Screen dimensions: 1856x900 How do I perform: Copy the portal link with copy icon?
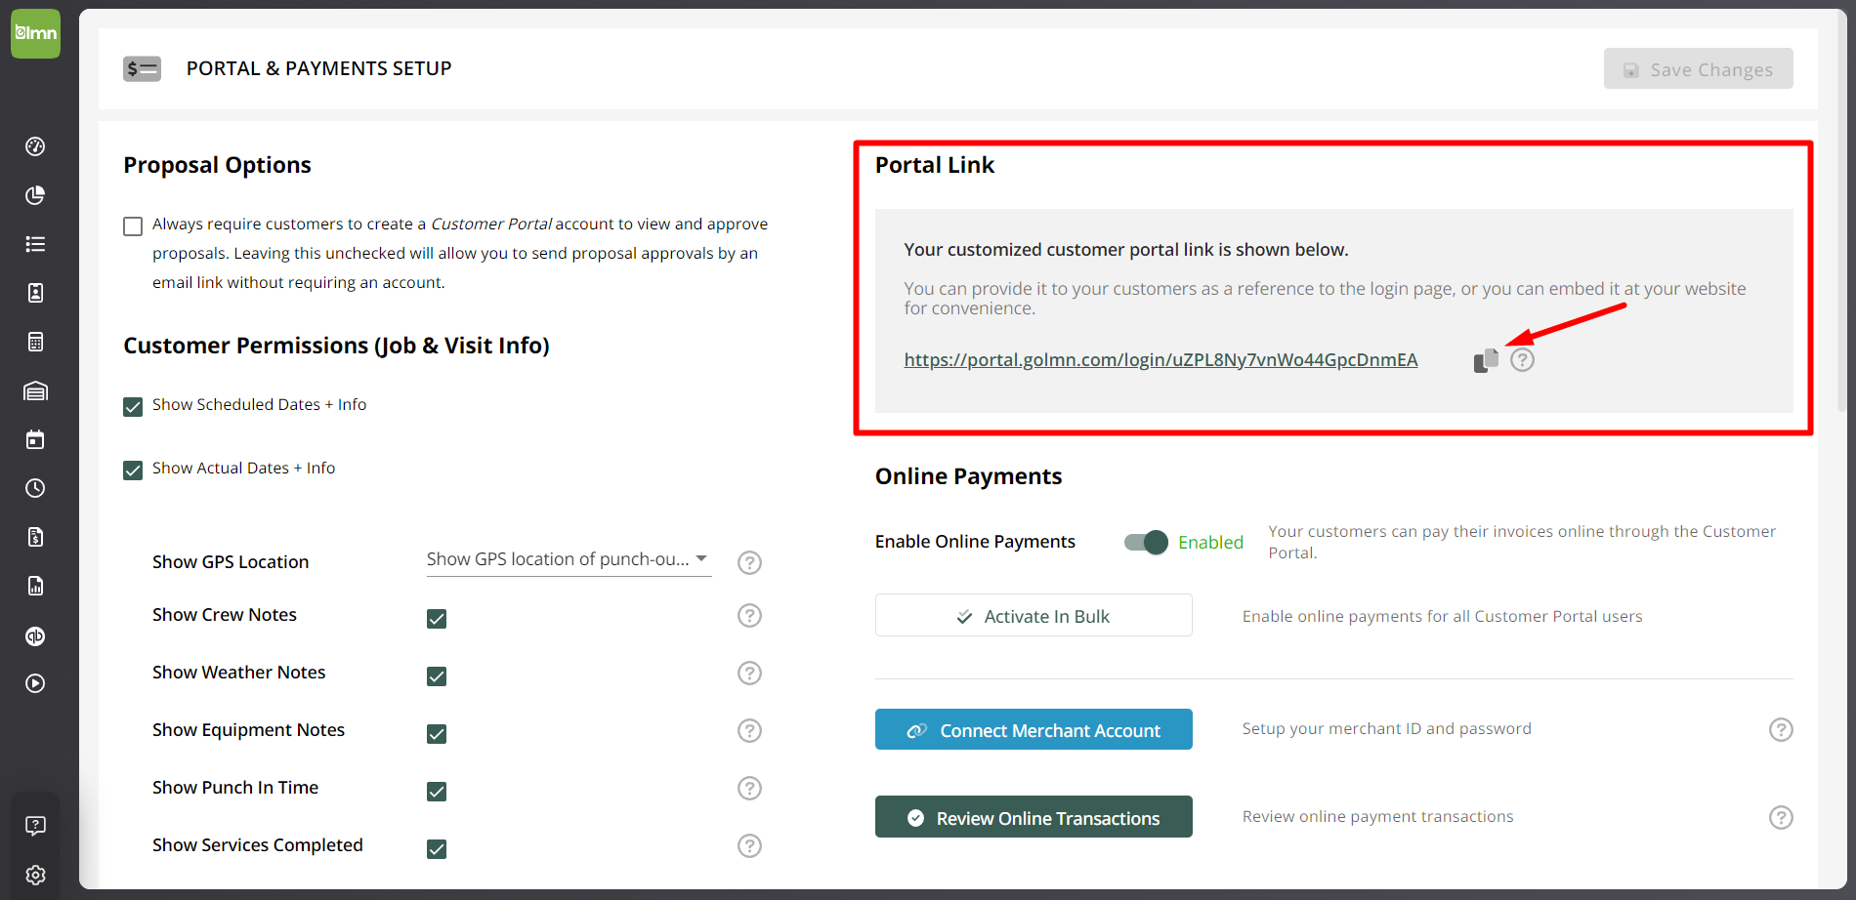[x=1485, y=360]
